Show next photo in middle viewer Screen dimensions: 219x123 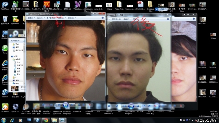138,106
